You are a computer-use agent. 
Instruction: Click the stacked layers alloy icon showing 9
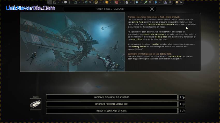click(65, 2)
